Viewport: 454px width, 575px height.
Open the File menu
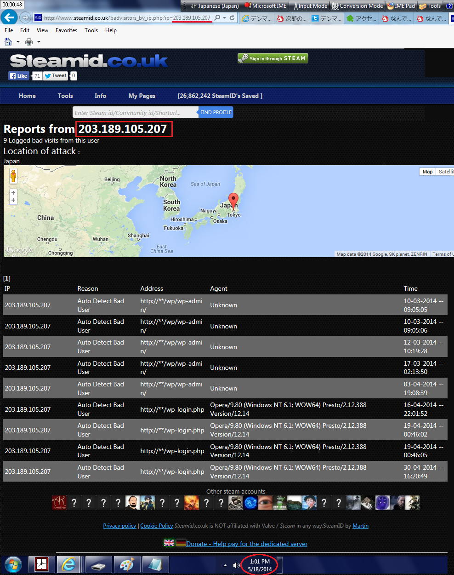9,30
